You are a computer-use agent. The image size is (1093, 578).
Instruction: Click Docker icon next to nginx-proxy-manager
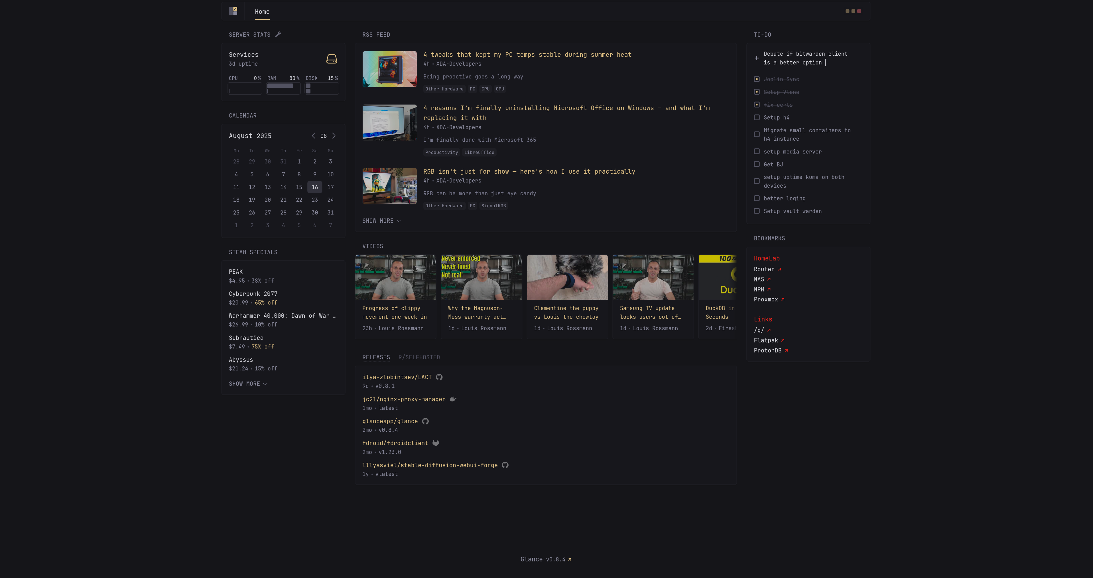453,399
